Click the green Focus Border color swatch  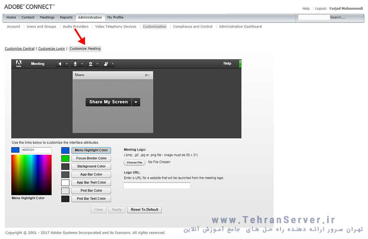(65, 158)
